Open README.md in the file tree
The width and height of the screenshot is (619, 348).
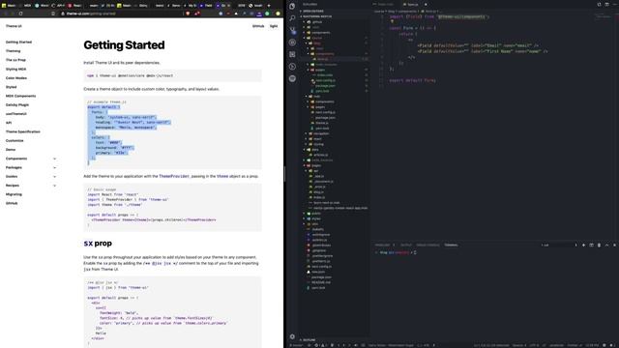tap(320, 282)
